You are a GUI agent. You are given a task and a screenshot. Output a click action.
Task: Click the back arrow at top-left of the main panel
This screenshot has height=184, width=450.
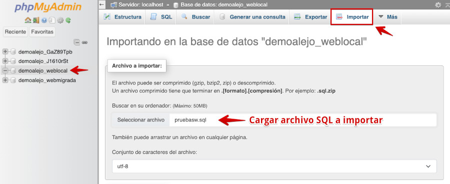click(101, 4)
